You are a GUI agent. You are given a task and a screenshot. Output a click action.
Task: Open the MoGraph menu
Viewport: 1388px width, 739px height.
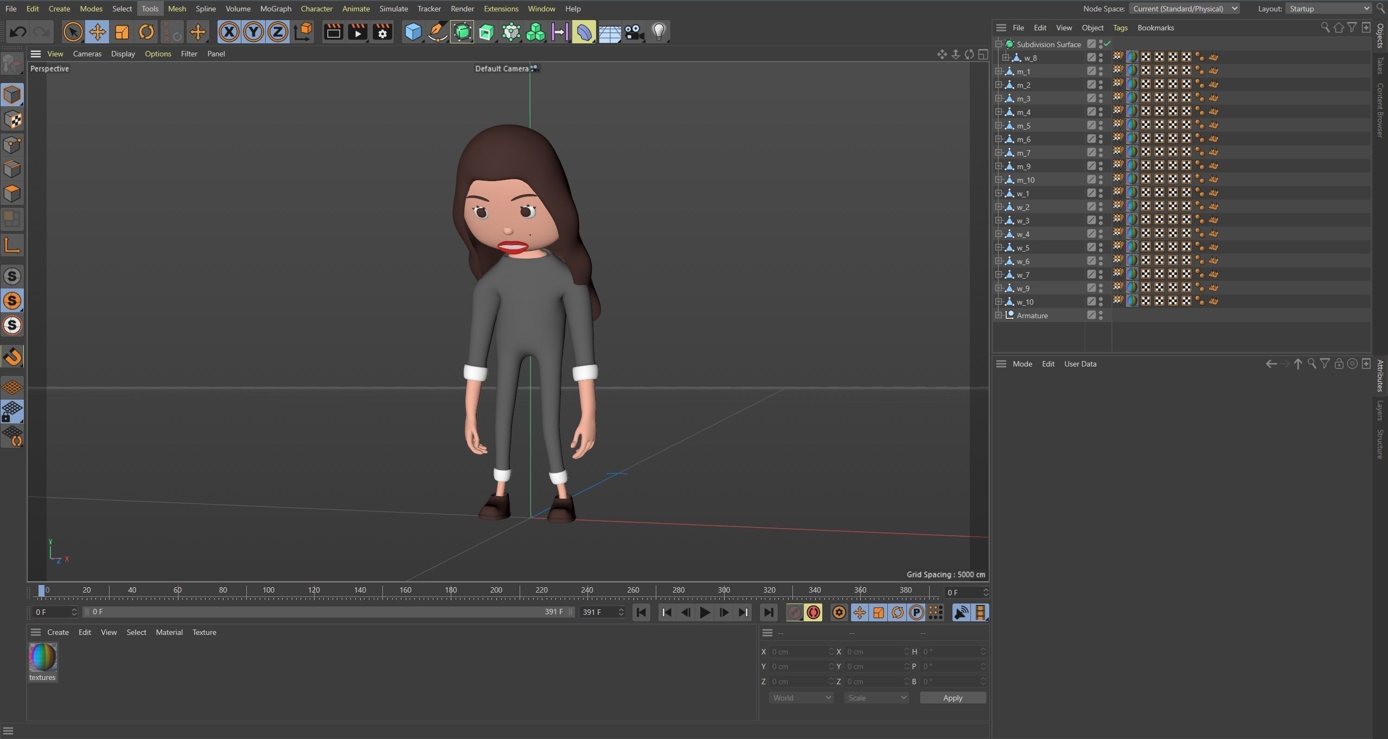pos(276,9)
